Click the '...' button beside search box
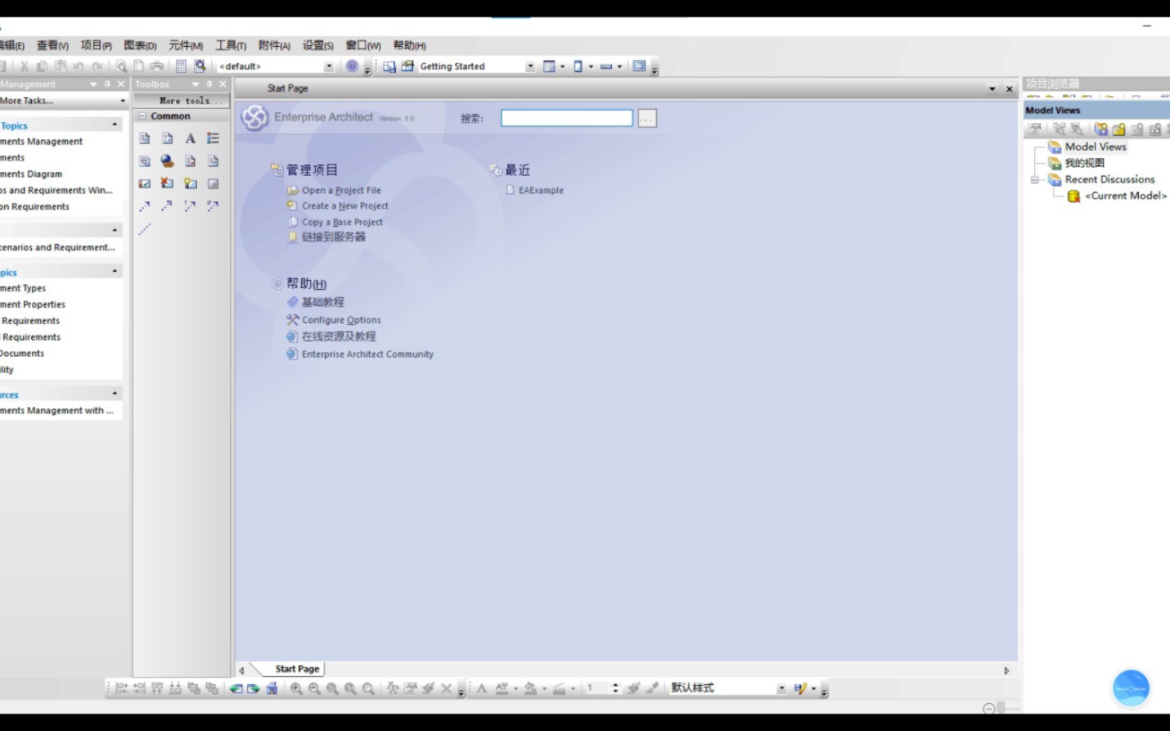Screen dimensions: 1170x731 647,118
